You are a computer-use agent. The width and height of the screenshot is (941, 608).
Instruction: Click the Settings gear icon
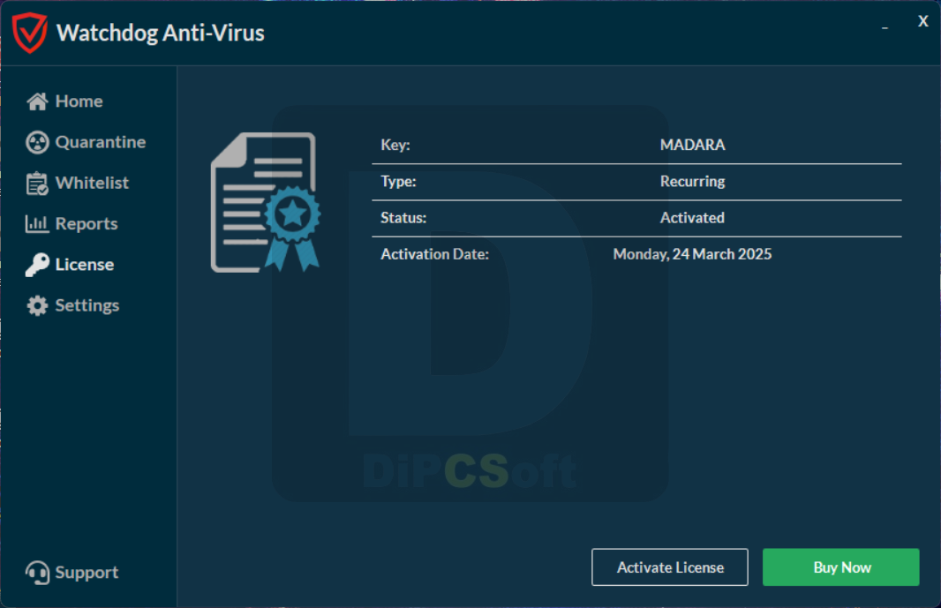coord(37,305)
